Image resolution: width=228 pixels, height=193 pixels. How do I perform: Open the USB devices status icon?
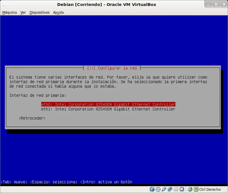(164, 189)
